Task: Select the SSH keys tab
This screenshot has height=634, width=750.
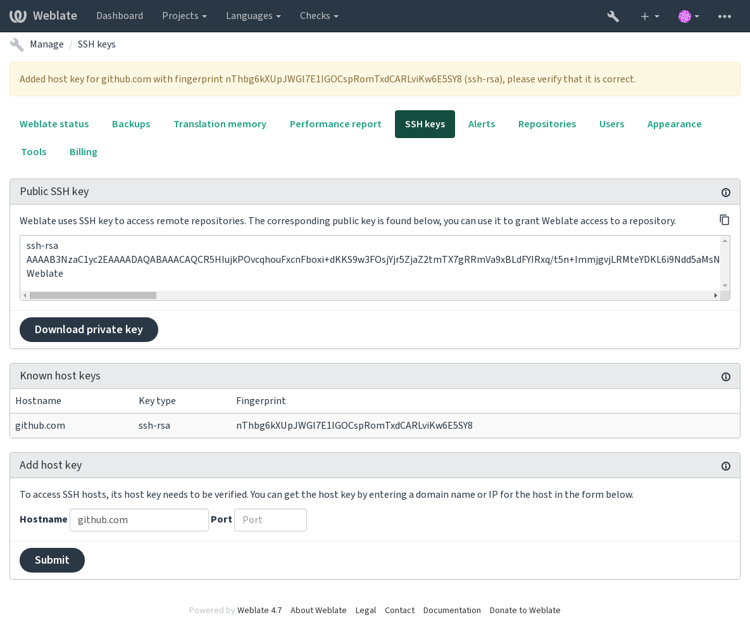Action: point(425,124)
